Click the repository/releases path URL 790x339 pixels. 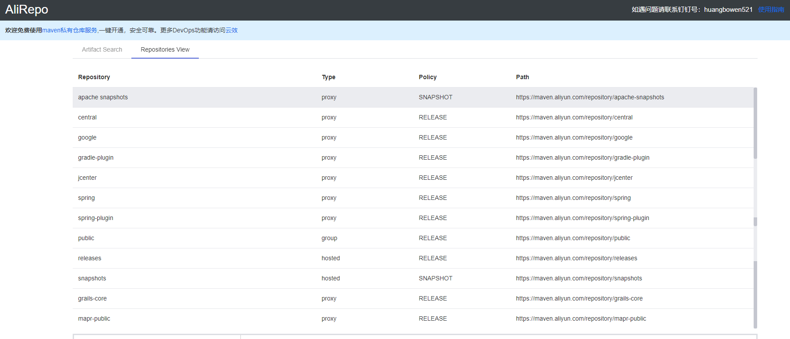pyautogui.click(x=576, y=258)
